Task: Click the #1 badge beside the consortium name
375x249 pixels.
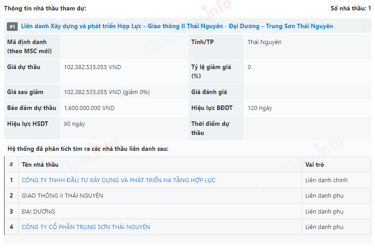Action: (x=12, y=26)
